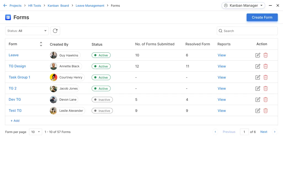Click the back arrow in breadcrumb
This screenshot has height=182, width=283.
pyautogui.click(x=5, y=6)
